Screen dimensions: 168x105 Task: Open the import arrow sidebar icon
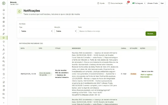(4, 82)
